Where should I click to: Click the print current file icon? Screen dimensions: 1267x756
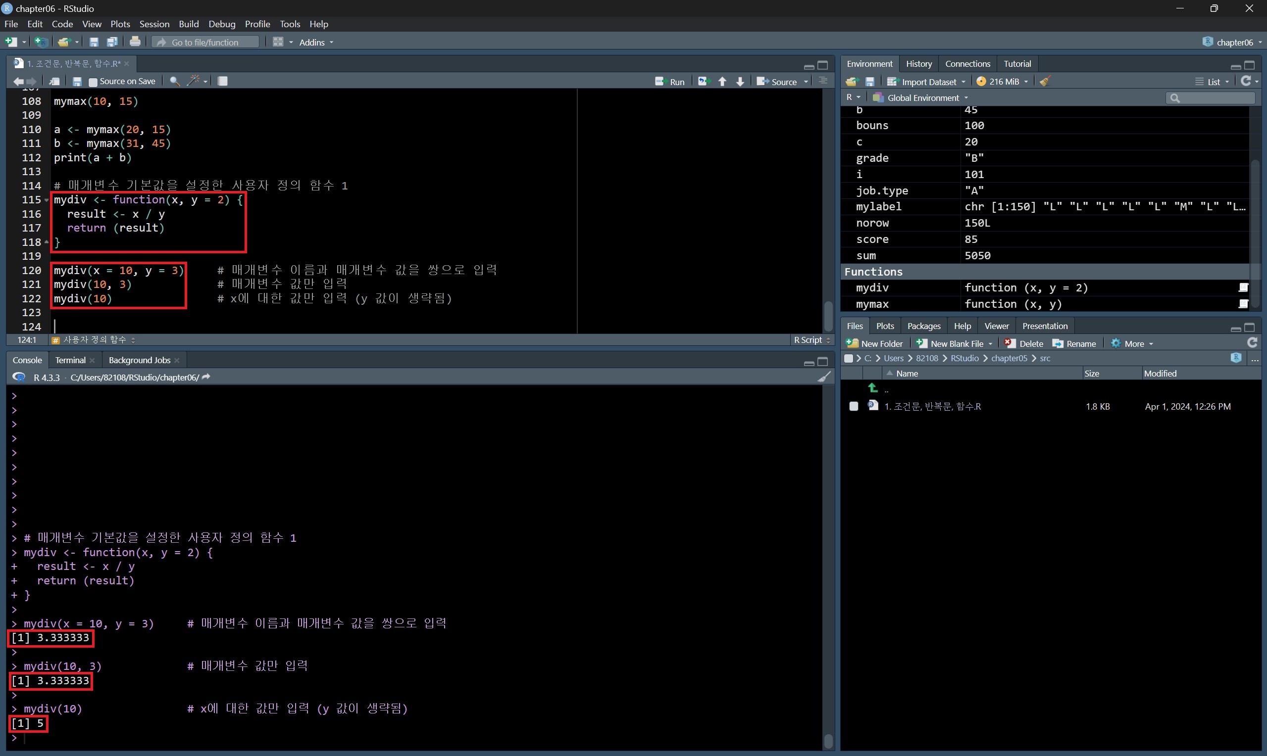pos(135,42)
